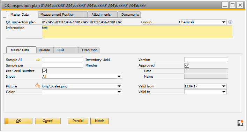Screen dimensions: 247x132
Task: Click the scales icon next to Picture
Action: 37,85
